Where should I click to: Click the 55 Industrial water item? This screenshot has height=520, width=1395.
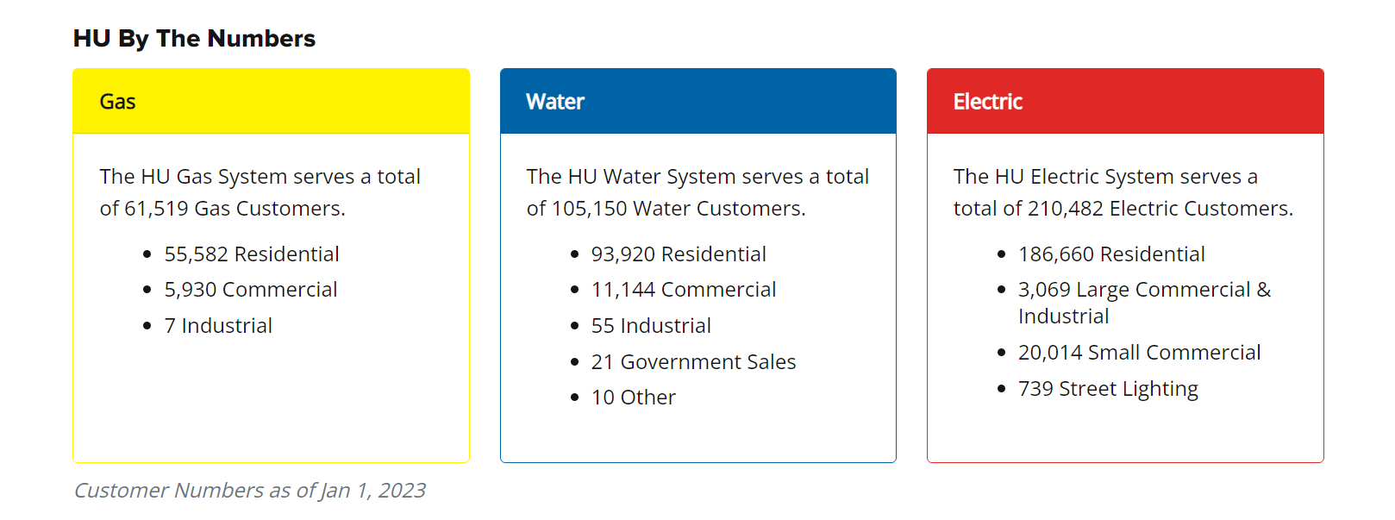[651, 326]
